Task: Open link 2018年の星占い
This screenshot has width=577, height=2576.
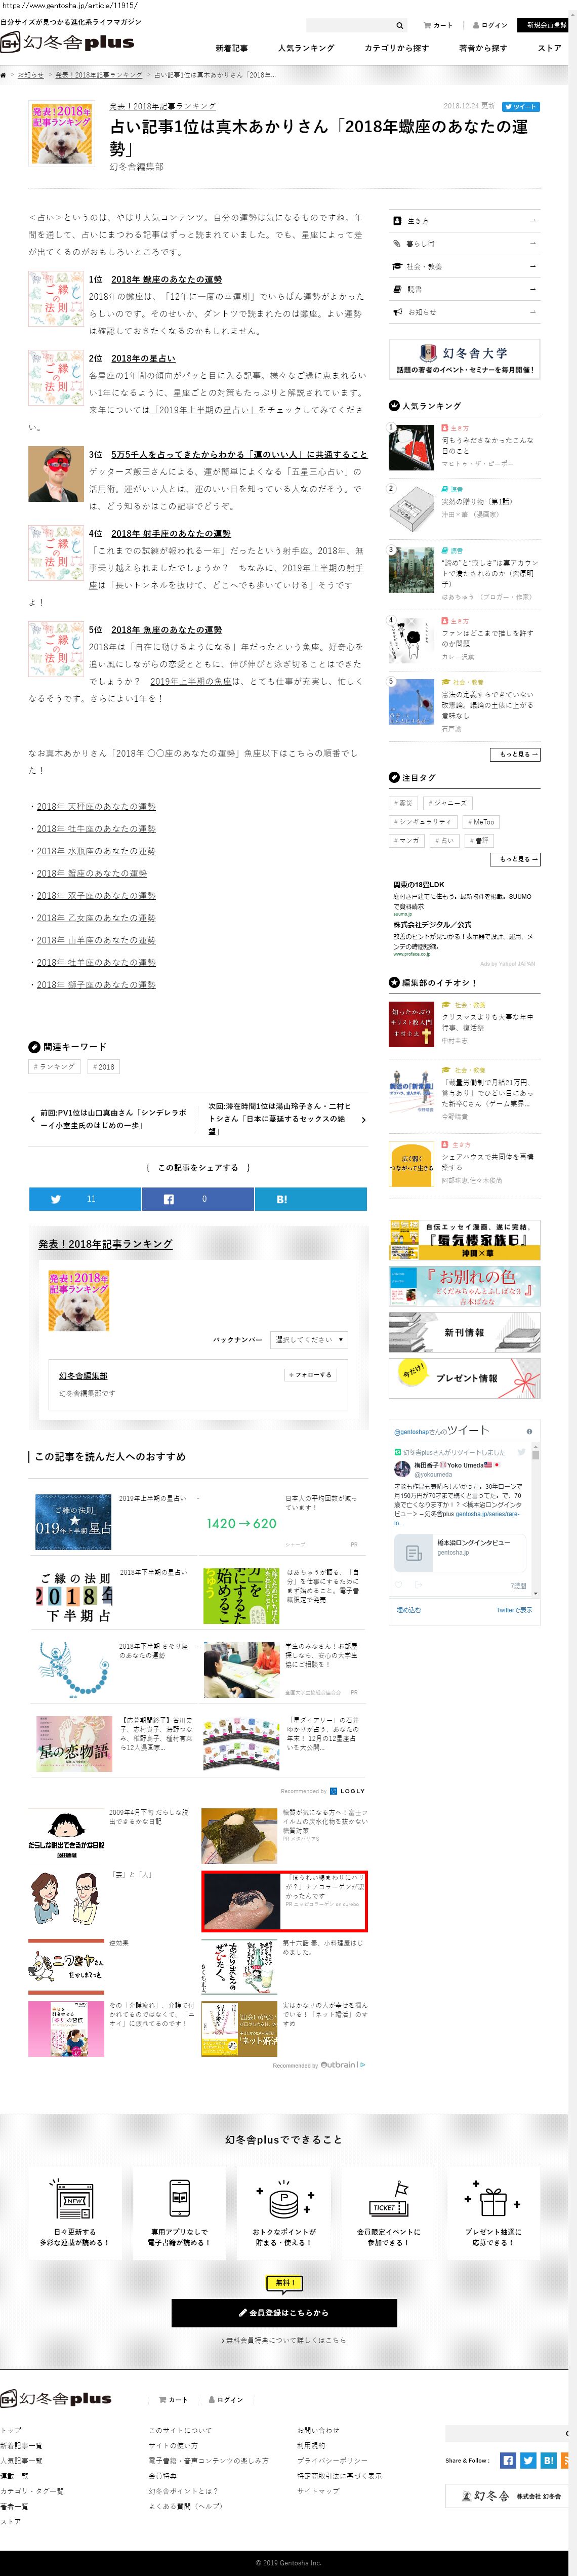Action: click(143, 358)
